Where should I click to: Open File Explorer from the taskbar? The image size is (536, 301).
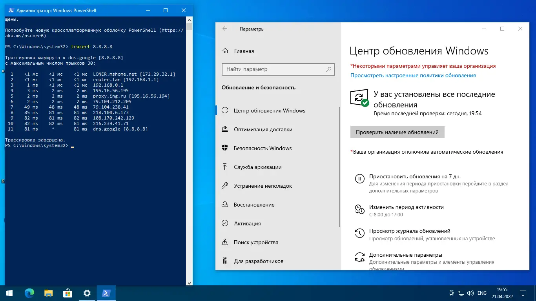click(x=48, y=293)
